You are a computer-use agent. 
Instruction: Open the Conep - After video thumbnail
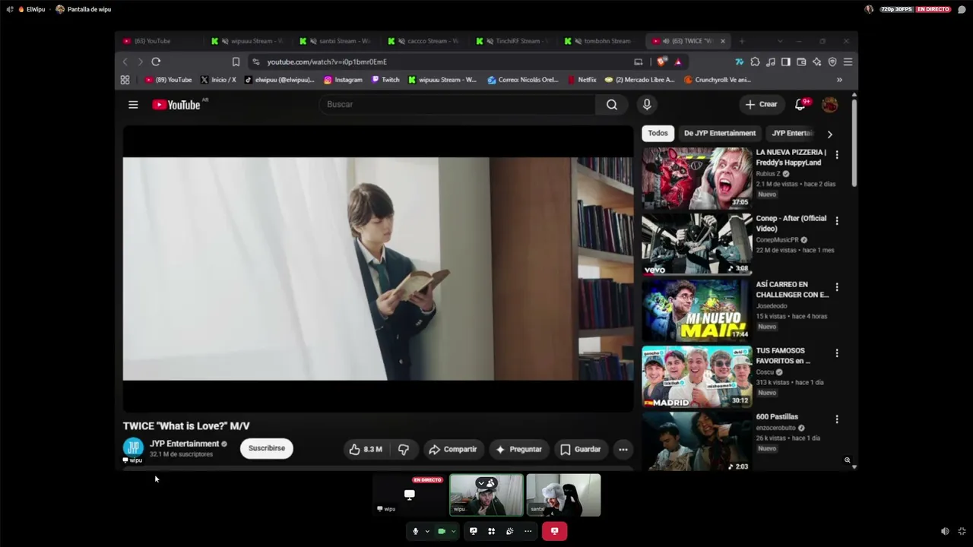(697, 244)
